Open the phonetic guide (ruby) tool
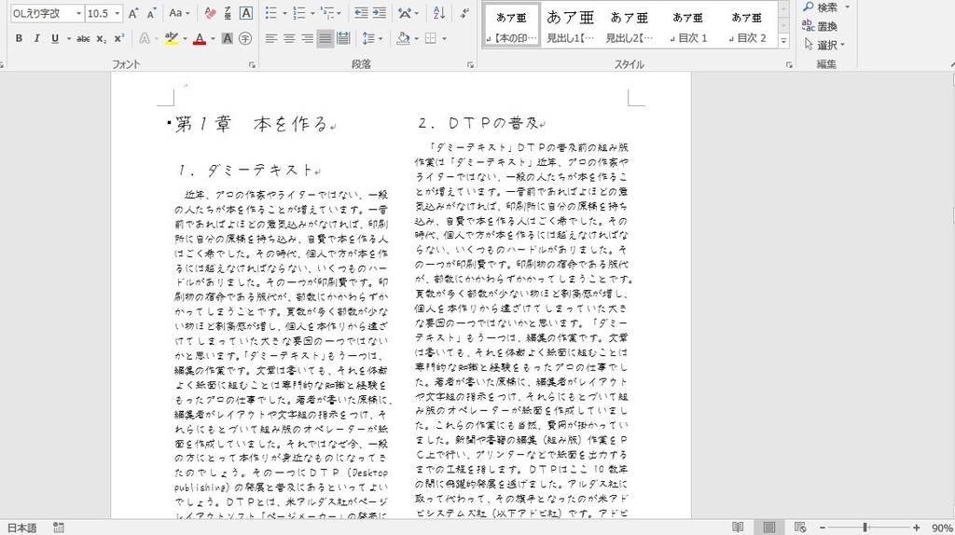Viewport: 955px width, 535px height. pyautogui.click(x=228, y=13)
